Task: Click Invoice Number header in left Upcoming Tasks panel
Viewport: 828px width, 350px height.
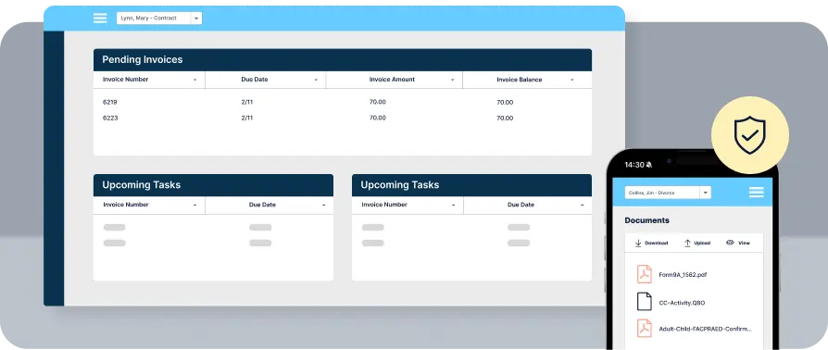Action: (126, 205)
